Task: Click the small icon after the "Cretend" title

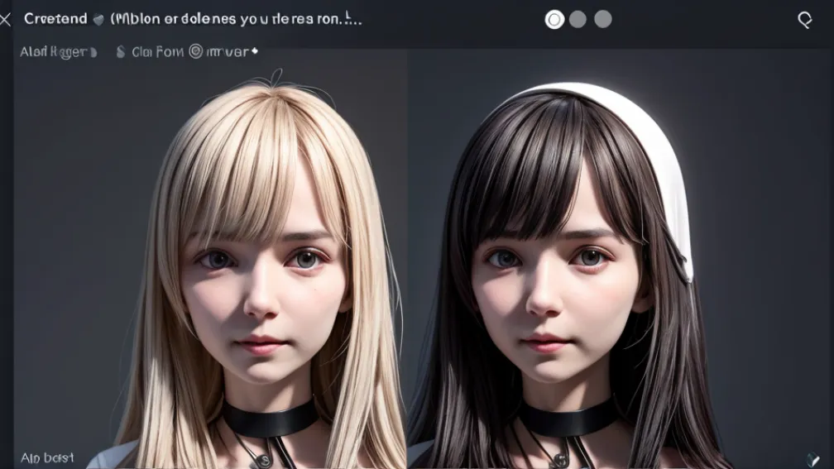Action: tap(98, 20)
